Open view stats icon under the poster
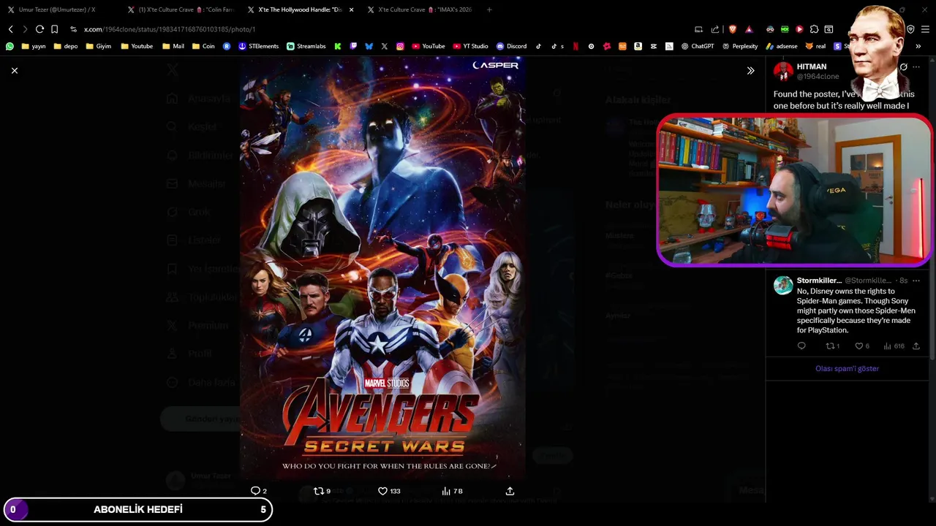936x526 pixels. click(x=446, y=491)
